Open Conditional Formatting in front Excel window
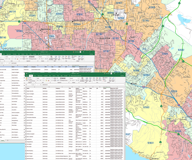Image resolution: width=192 pixels, height=160 pixels. pos(82,80)
